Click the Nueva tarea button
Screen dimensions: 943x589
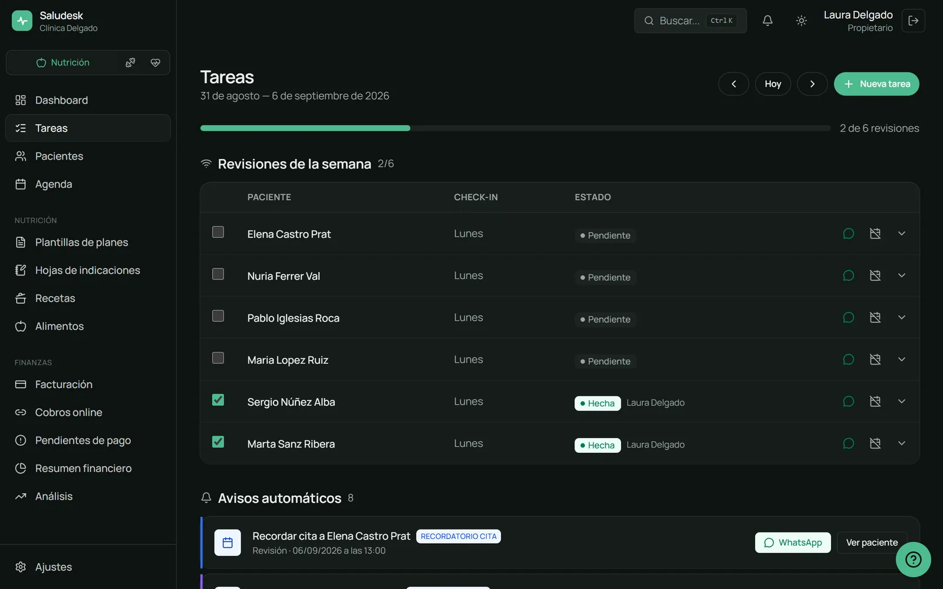coord(876,84)
